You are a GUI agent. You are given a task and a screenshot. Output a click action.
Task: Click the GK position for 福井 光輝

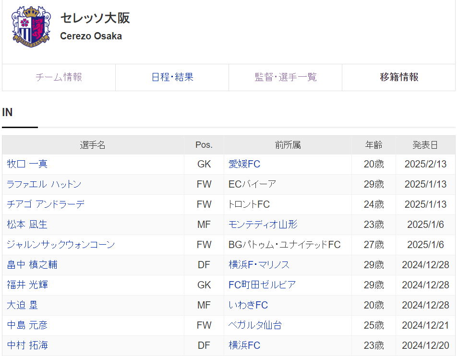tap(204, 285)
